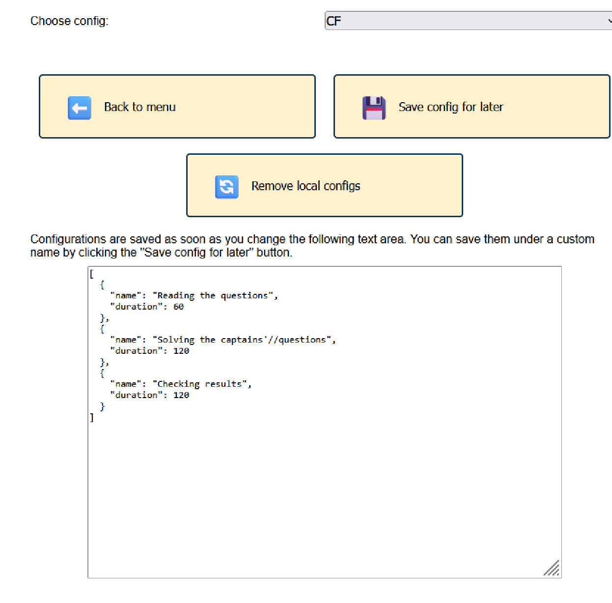Screen dimensions: 612x603
Task: Select the Remove local configs label
Action: click(x=306, y=186)
